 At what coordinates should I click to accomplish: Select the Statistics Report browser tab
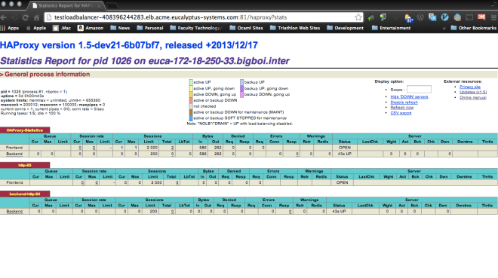click(66, 6)
